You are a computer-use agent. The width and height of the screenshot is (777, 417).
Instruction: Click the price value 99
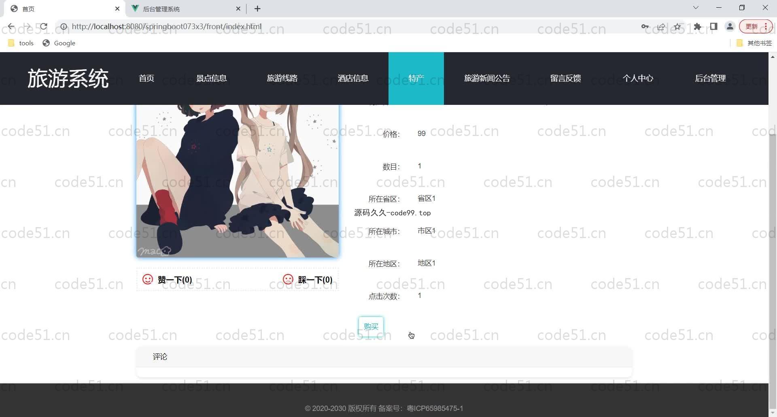(x=421, y=134)
